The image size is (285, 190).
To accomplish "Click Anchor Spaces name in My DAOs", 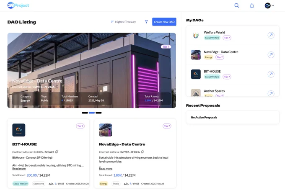I will click(214, 91).
